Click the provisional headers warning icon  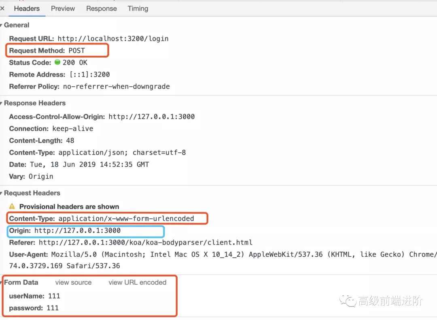12,207
